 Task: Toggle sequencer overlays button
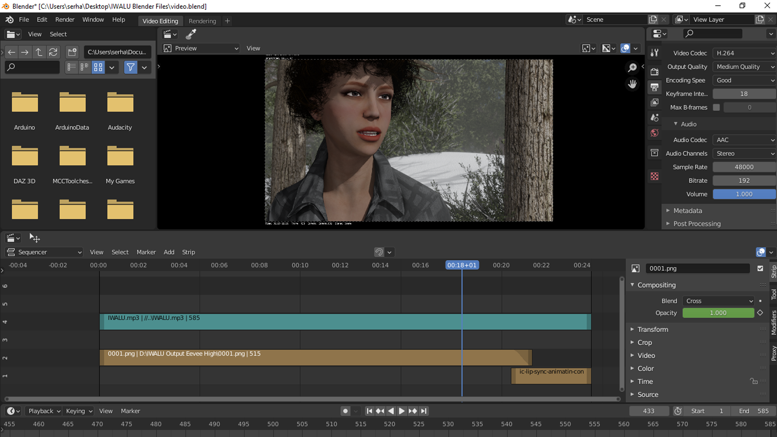pyautogui.click(x=761, y=252)
